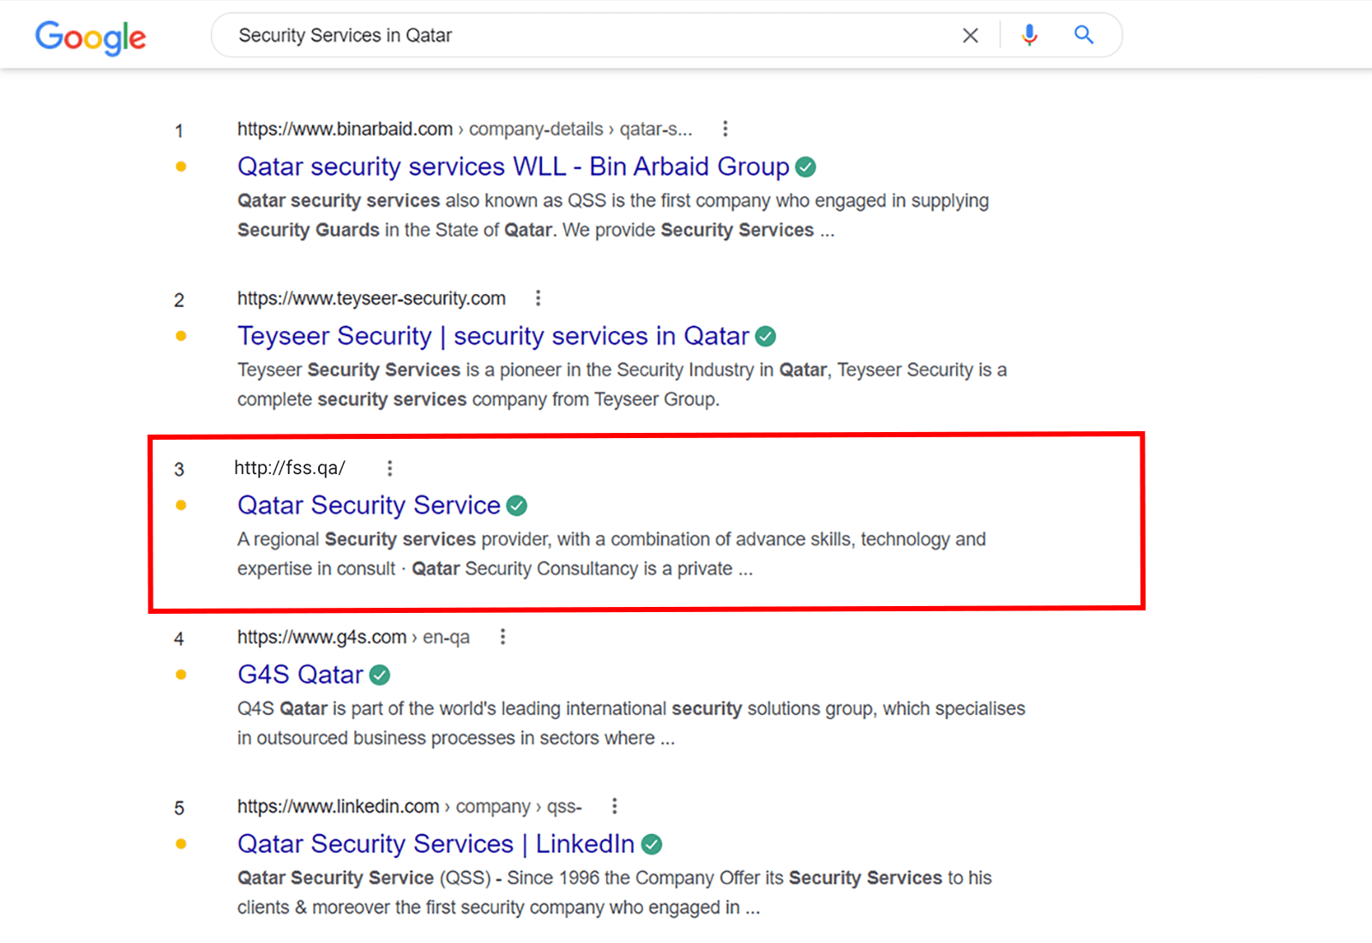Open options menu for fss.qa result

[x=390, y=468]
